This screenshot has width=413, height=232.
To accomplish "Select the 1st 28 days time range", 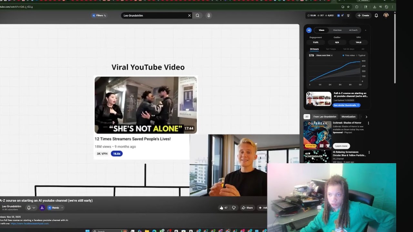I will [x=348, y=49].
